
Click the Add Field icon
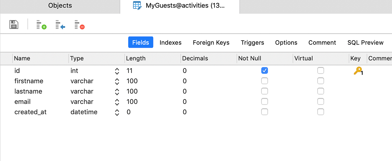coord(41,25)
